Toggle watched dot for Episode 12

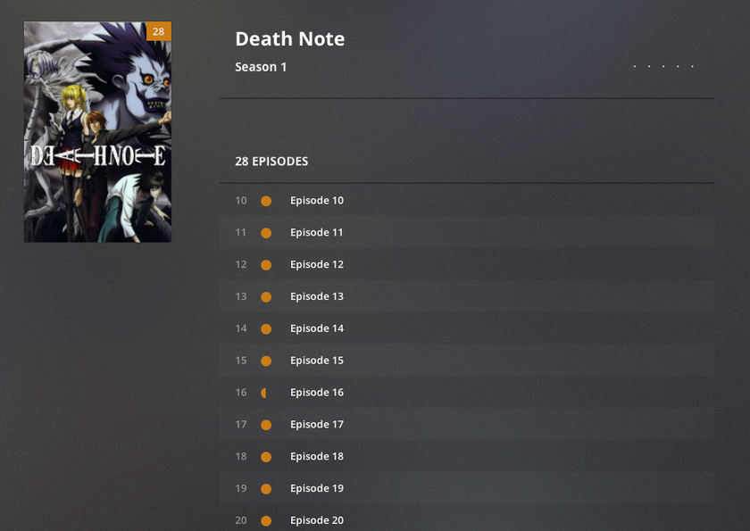(x=266, y=265)
